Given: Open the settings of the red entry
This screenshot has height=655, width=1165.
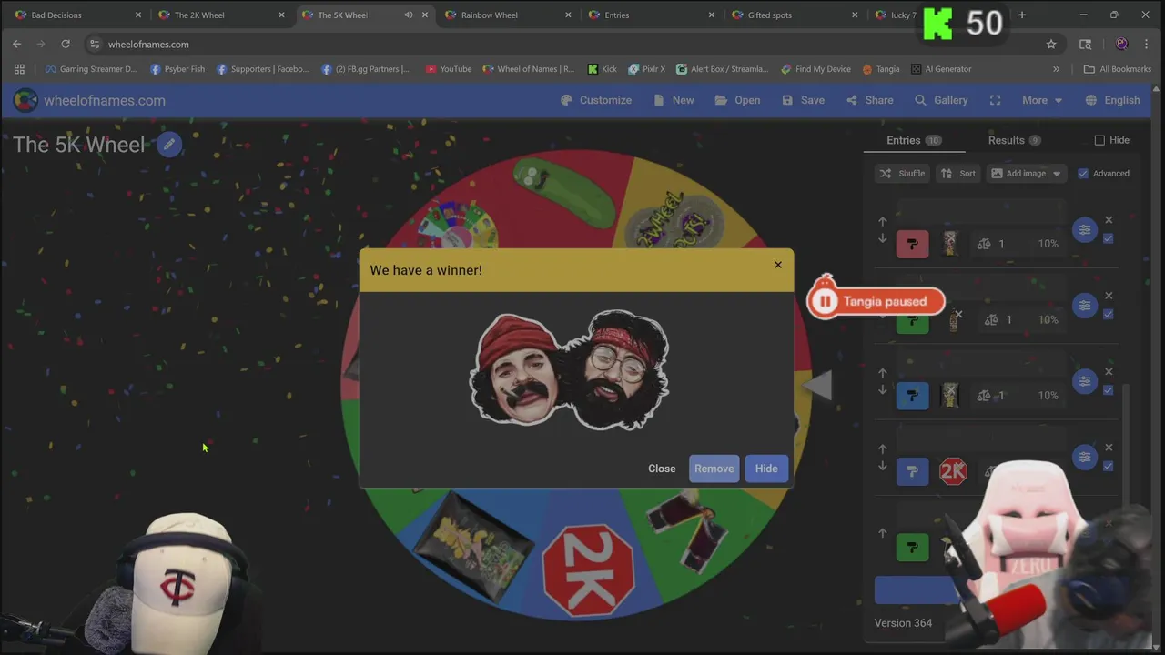Looking at the screenshot, I should point(1084,230).
